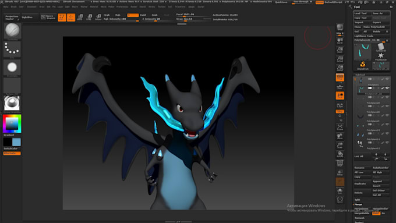Image resolution: width=396 pixels, height=223 pixels.
Task: Toggle Local symmetry transformations
Action: 340,95
